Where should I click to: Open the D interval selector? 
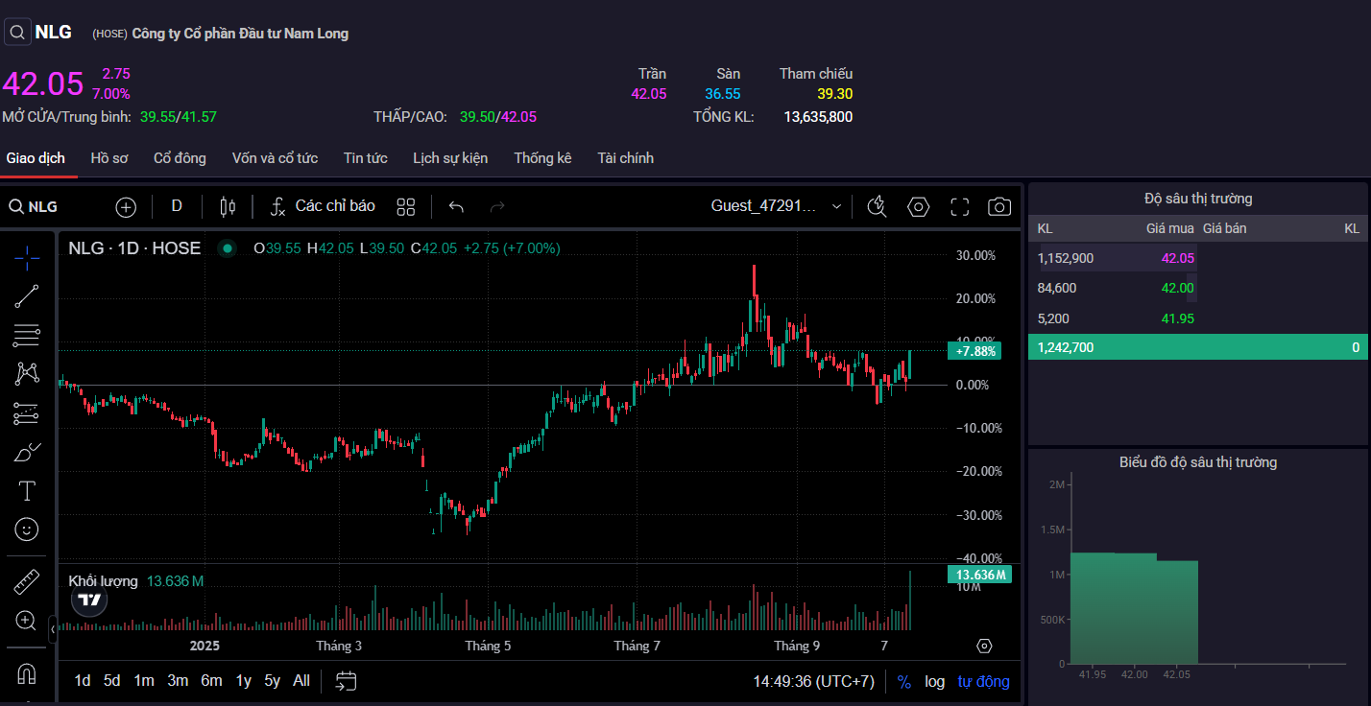click(x=177, y=206)
